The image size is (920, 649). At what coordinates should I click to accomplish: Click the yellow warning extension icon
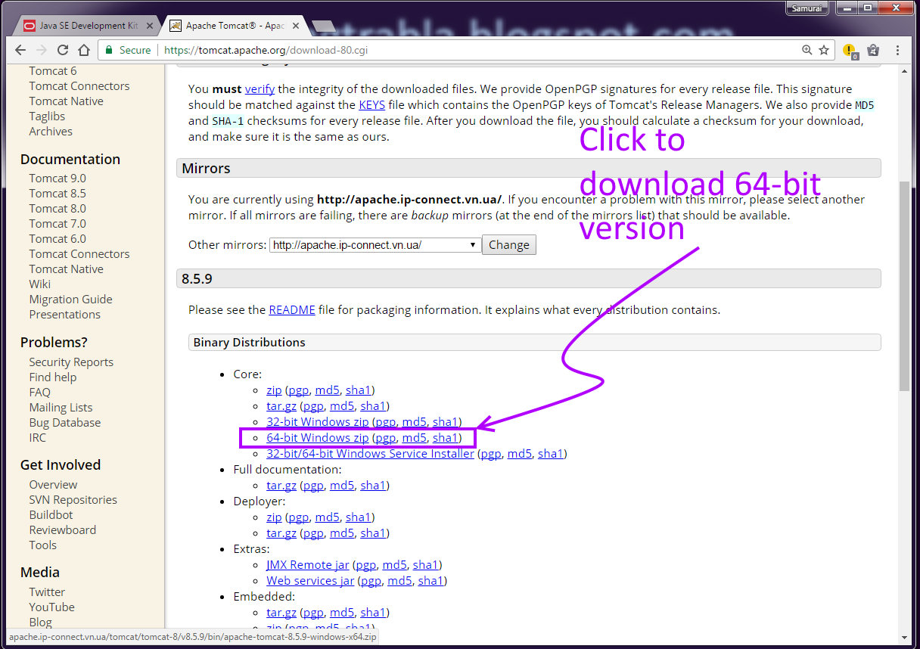850,51
